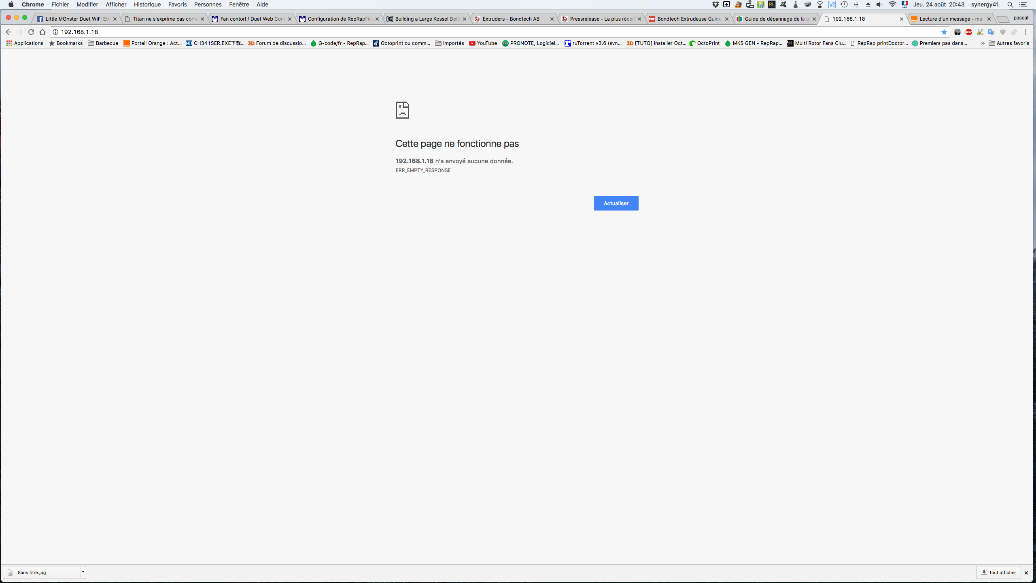Go back with the back arrow
This screenshot has height=583, width=1036.
tap(8, 32)
